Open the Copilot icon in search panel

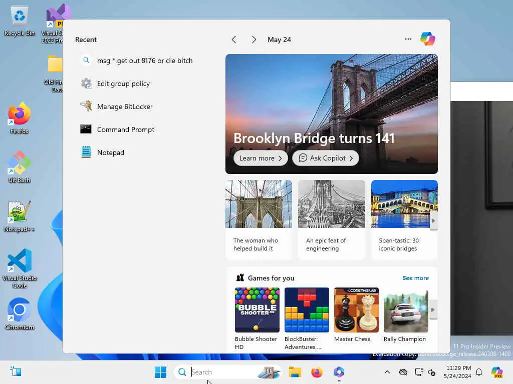[427, 39]
